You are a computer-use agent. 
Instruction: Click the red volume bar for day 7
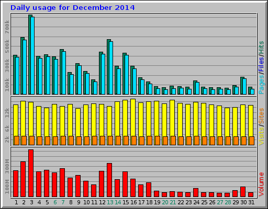tap(62, 183)
